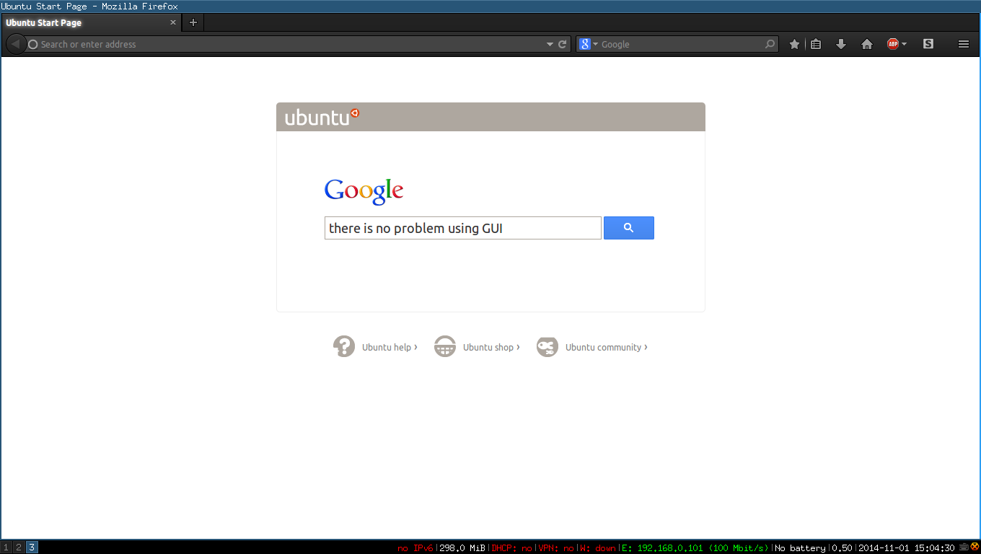Click the S extension toolbar icon
Screen dimensions: 981x554
coord(928,44)
